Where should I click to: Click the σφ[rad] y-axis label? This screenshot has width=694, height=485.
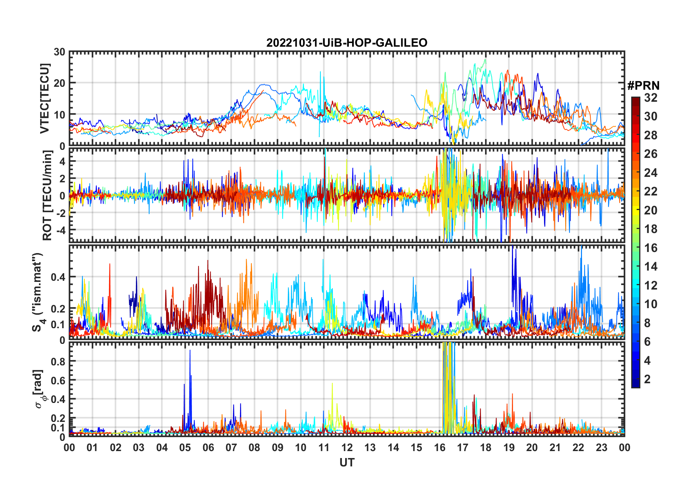point(39,389)
